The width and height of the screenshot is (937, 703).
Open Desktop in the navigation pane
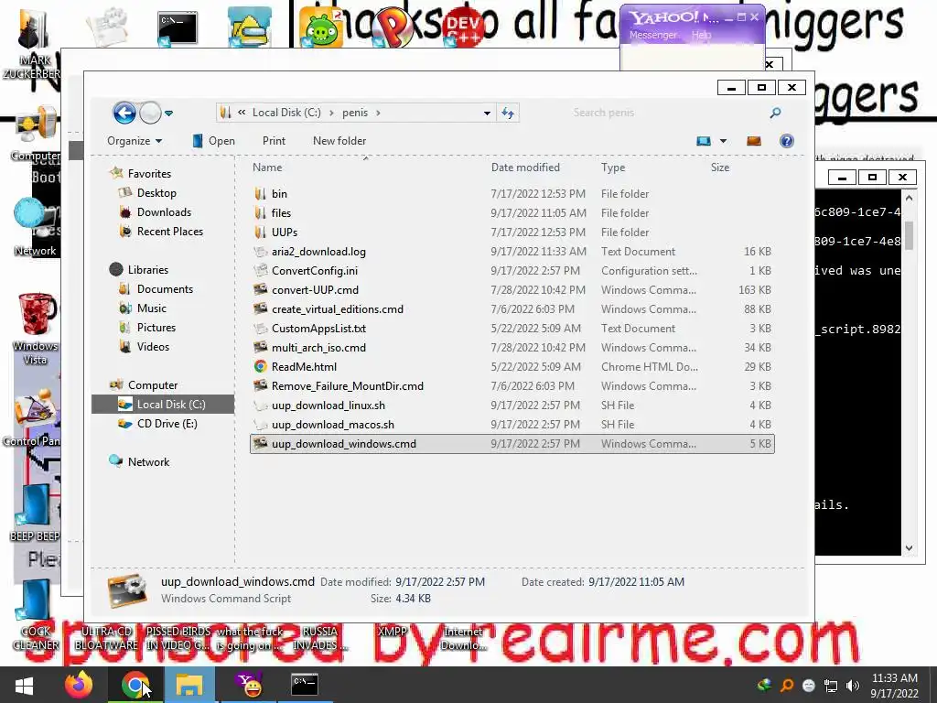coord(156,193)
